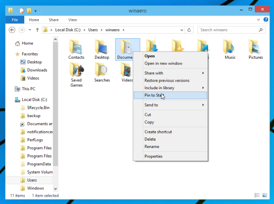274x204 pixels.
Task: Select the Pictures folder icon
Action: pos(256,47)
